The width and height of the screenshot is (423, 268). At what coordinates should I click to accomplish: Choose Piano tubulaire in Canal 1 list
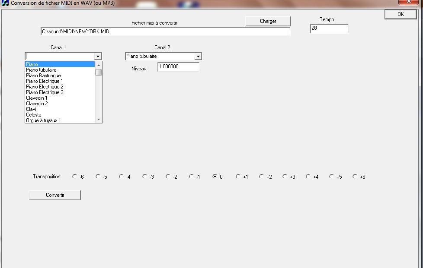[x=60, y=70]
